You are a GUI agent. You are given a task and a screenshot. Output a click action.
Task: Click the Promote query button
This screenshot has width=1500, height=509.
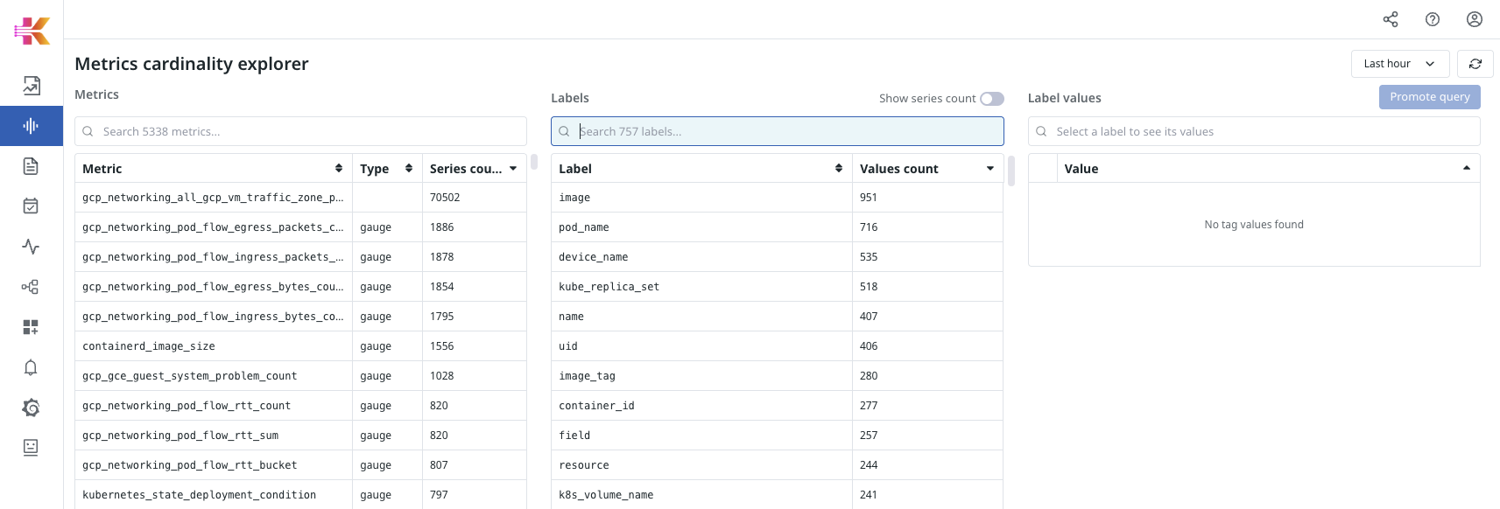(x=1430, y=97)
